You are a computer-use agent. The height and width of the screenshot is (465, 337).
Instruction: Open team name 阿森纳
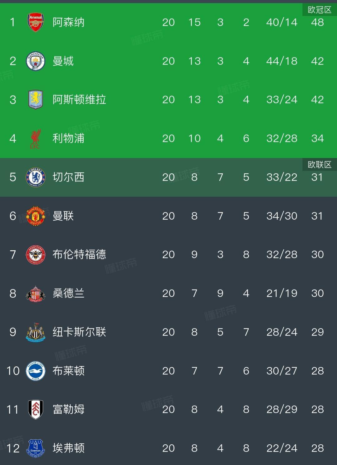(x=68, y=22)
